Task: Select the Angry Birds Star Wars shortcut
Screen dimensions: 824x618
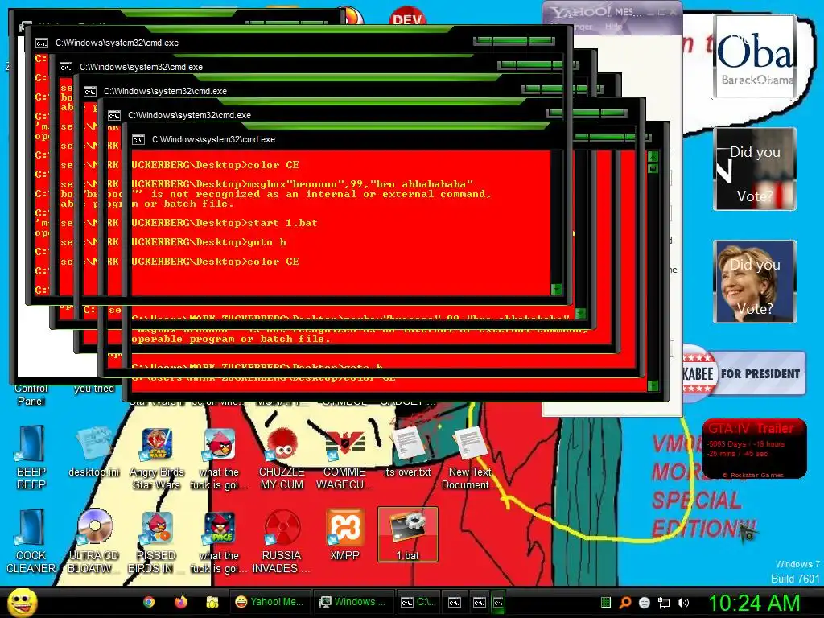Action: pos(156,458)
